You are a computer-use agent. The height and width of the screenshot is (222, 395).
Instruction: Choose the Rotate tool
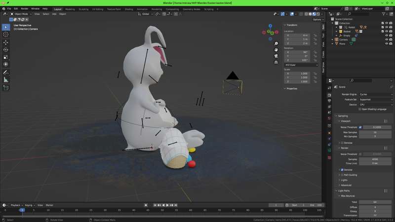pos(6,50)
